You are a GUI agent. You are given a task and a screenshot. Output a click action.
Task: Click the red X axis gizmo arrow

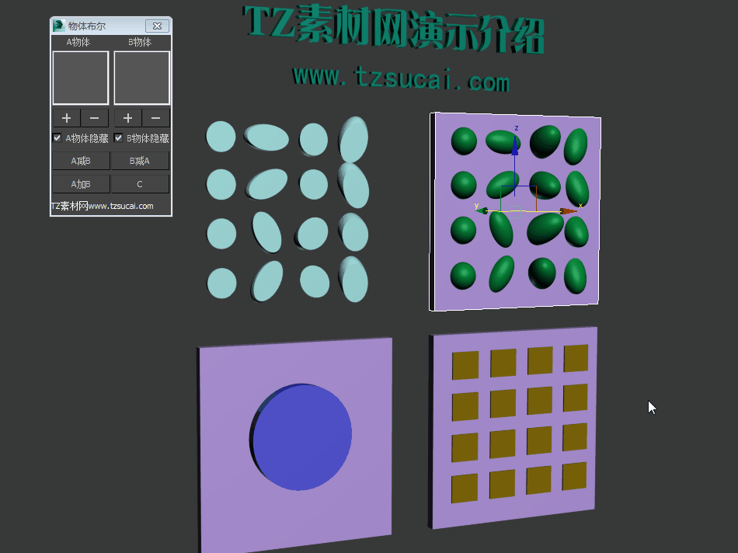[x=568, y=211]
